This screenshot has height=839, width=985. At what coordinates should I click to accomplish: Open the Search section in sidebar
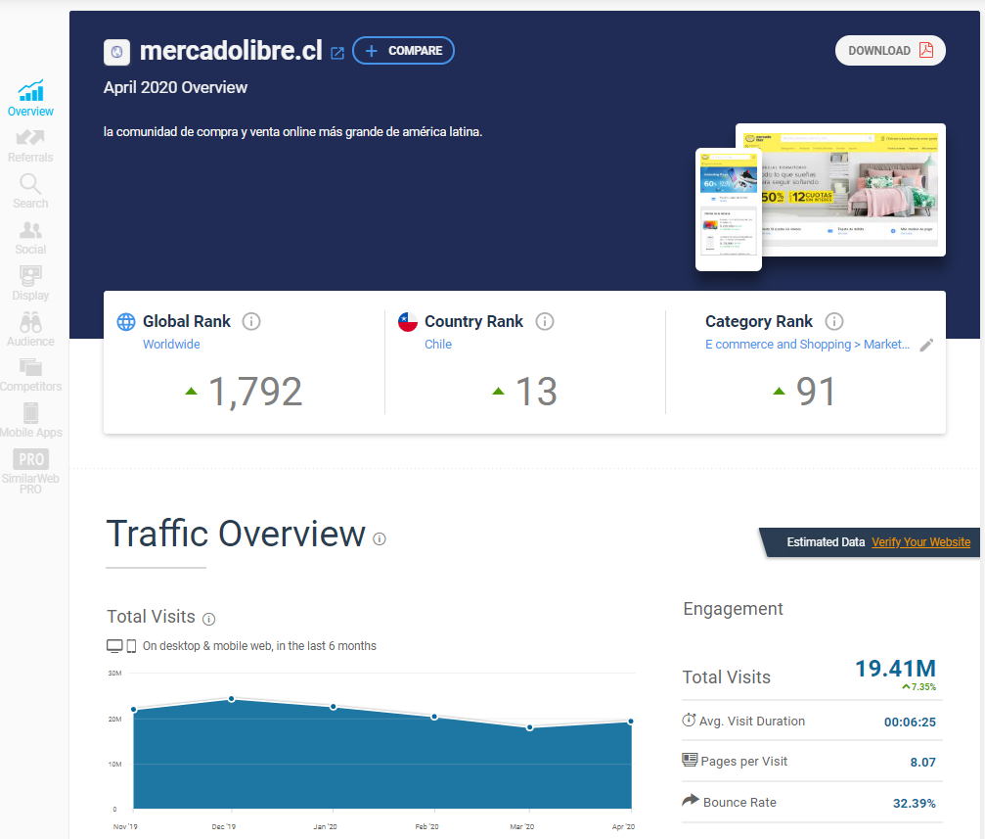30,191
